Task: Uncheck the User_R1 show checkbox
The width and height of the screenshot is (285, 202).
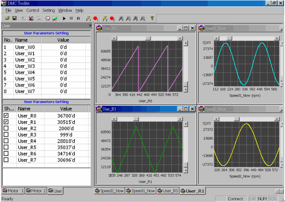Action: click(6, 122)
